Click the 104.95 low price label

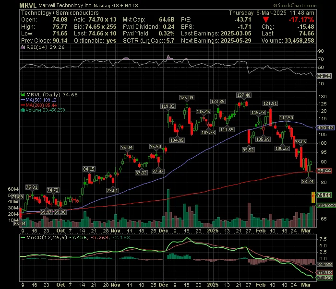point(177,140)
